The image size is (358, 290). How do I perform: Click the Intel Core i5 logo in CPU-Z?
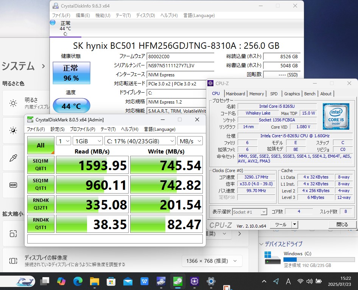336,116
